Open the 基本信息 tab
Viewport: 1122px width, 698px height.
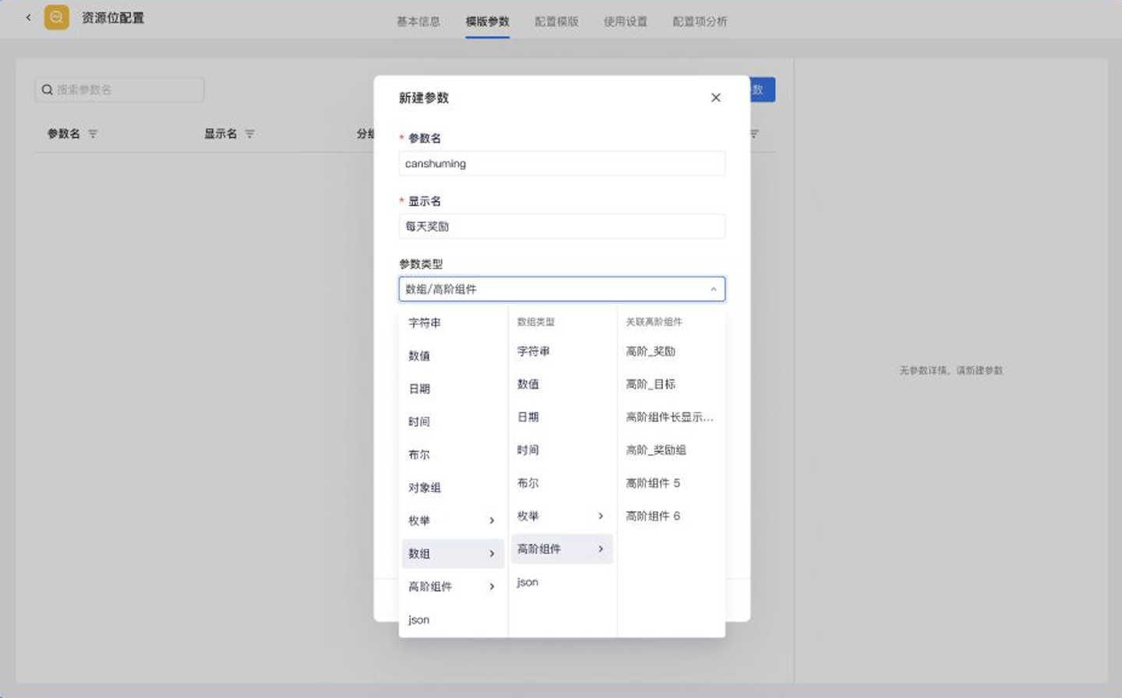[x=418, y=21]
